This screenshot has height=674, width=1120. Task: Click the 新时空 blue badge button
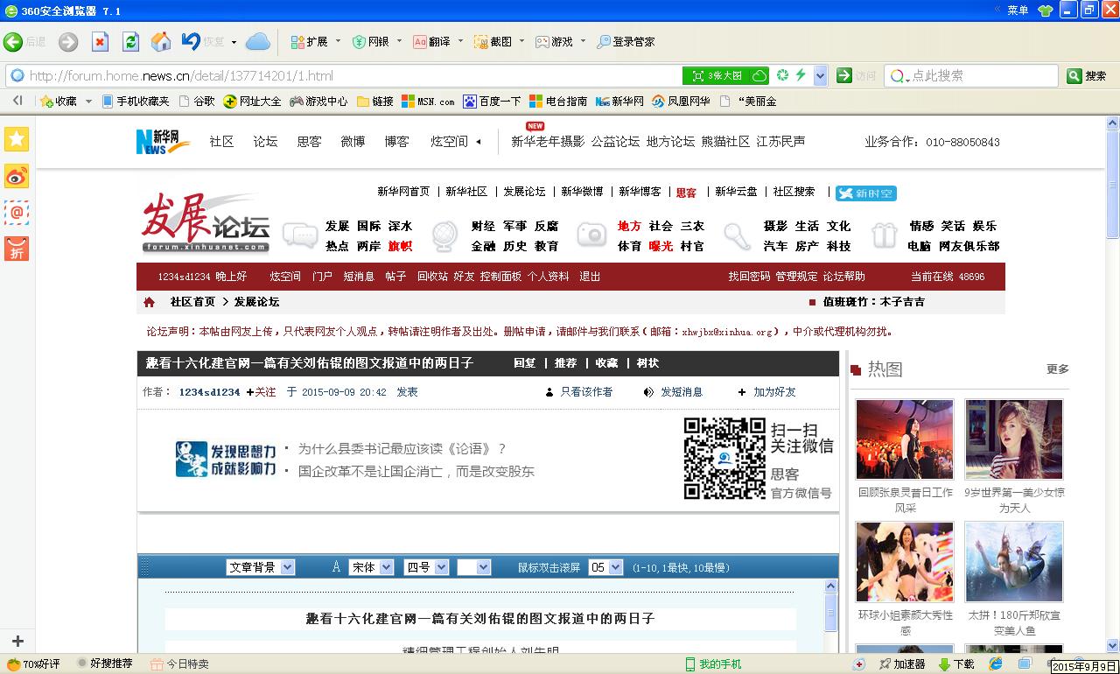[x=865, y=193]
